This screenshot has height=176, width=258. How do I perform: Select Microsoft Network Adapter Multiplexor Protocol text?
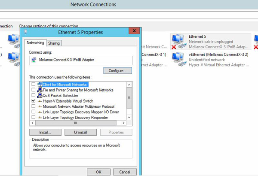pos(79,106)
